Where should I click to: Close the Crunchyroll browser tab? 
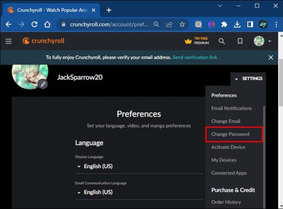tap(94, 10)
